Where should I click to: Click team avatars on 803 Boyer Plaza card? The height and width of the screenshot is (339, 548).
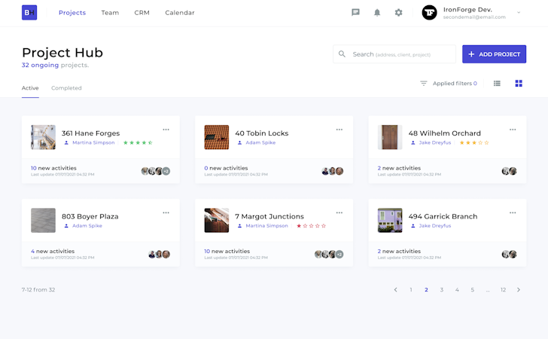(159, 255)
